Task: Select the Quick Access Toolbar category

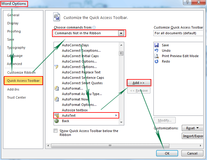Action: (23, 81)
